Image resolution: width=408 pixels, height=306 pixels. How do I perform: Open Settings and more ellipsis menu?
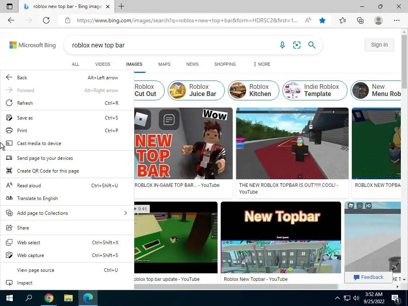396,20
